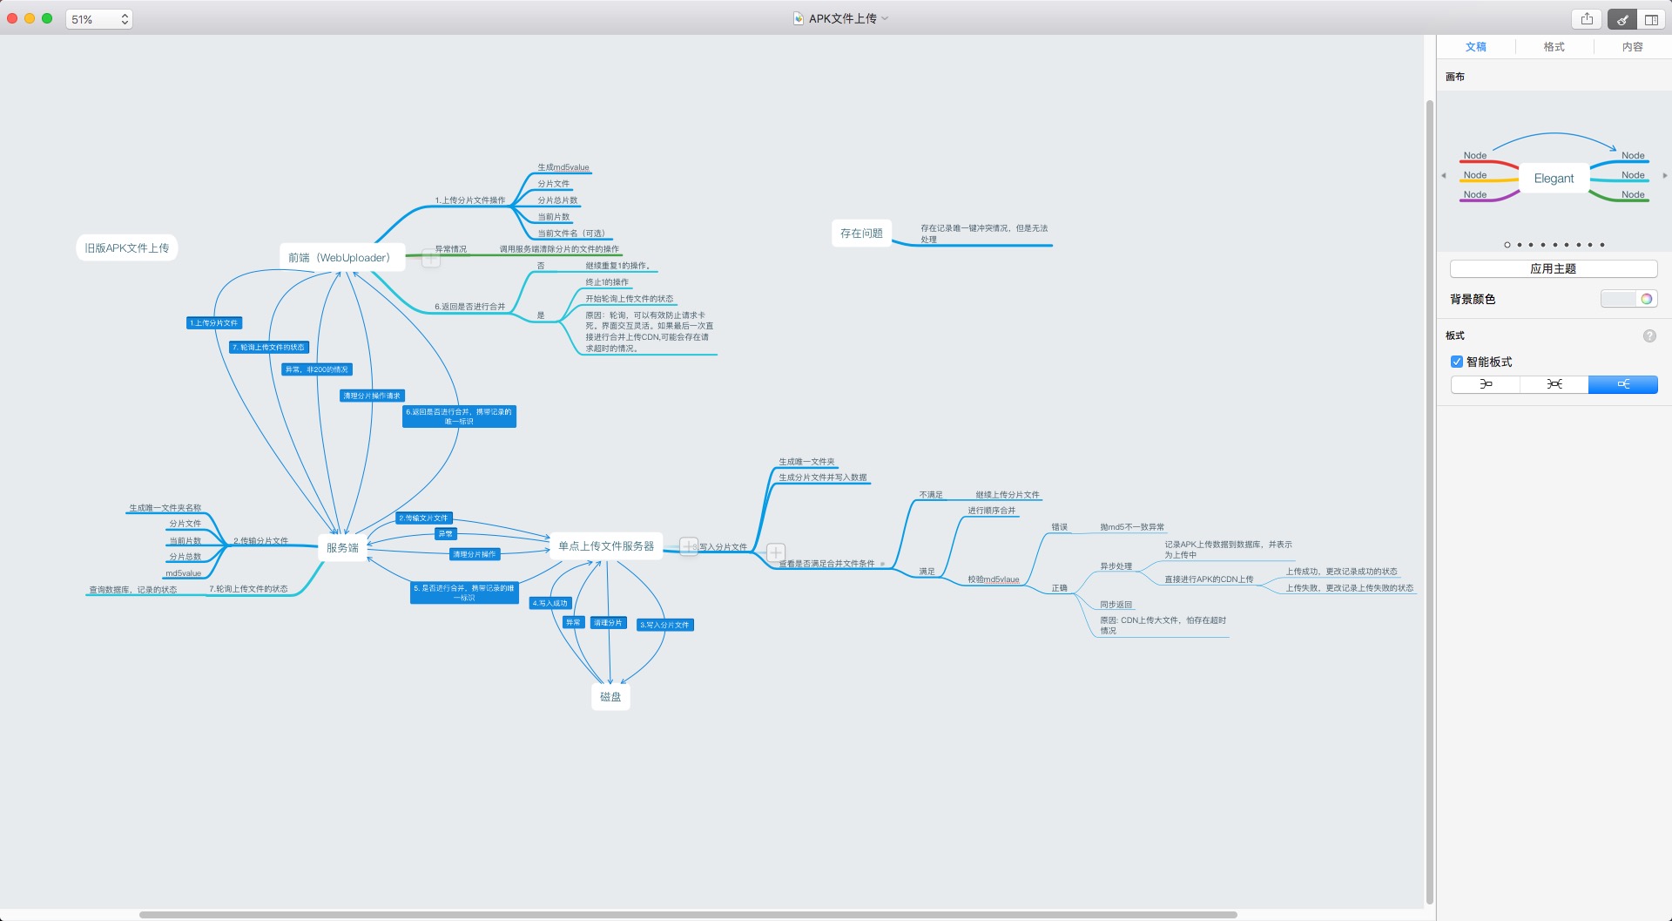Select the blue label 3.写入分片文件
This screenshot has height=921, width=1672.
coord(665,625)
